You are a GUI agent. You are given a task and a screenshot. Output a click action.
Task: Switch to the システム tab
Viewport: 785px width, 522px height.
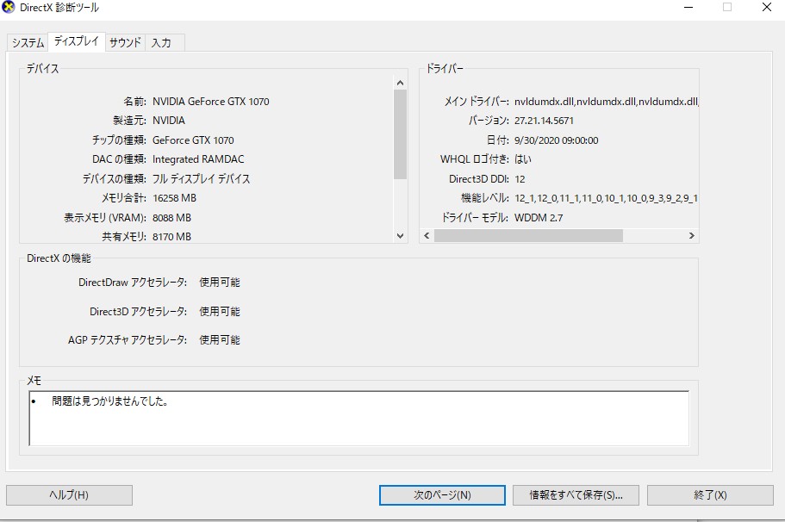[x=28, y=41]
